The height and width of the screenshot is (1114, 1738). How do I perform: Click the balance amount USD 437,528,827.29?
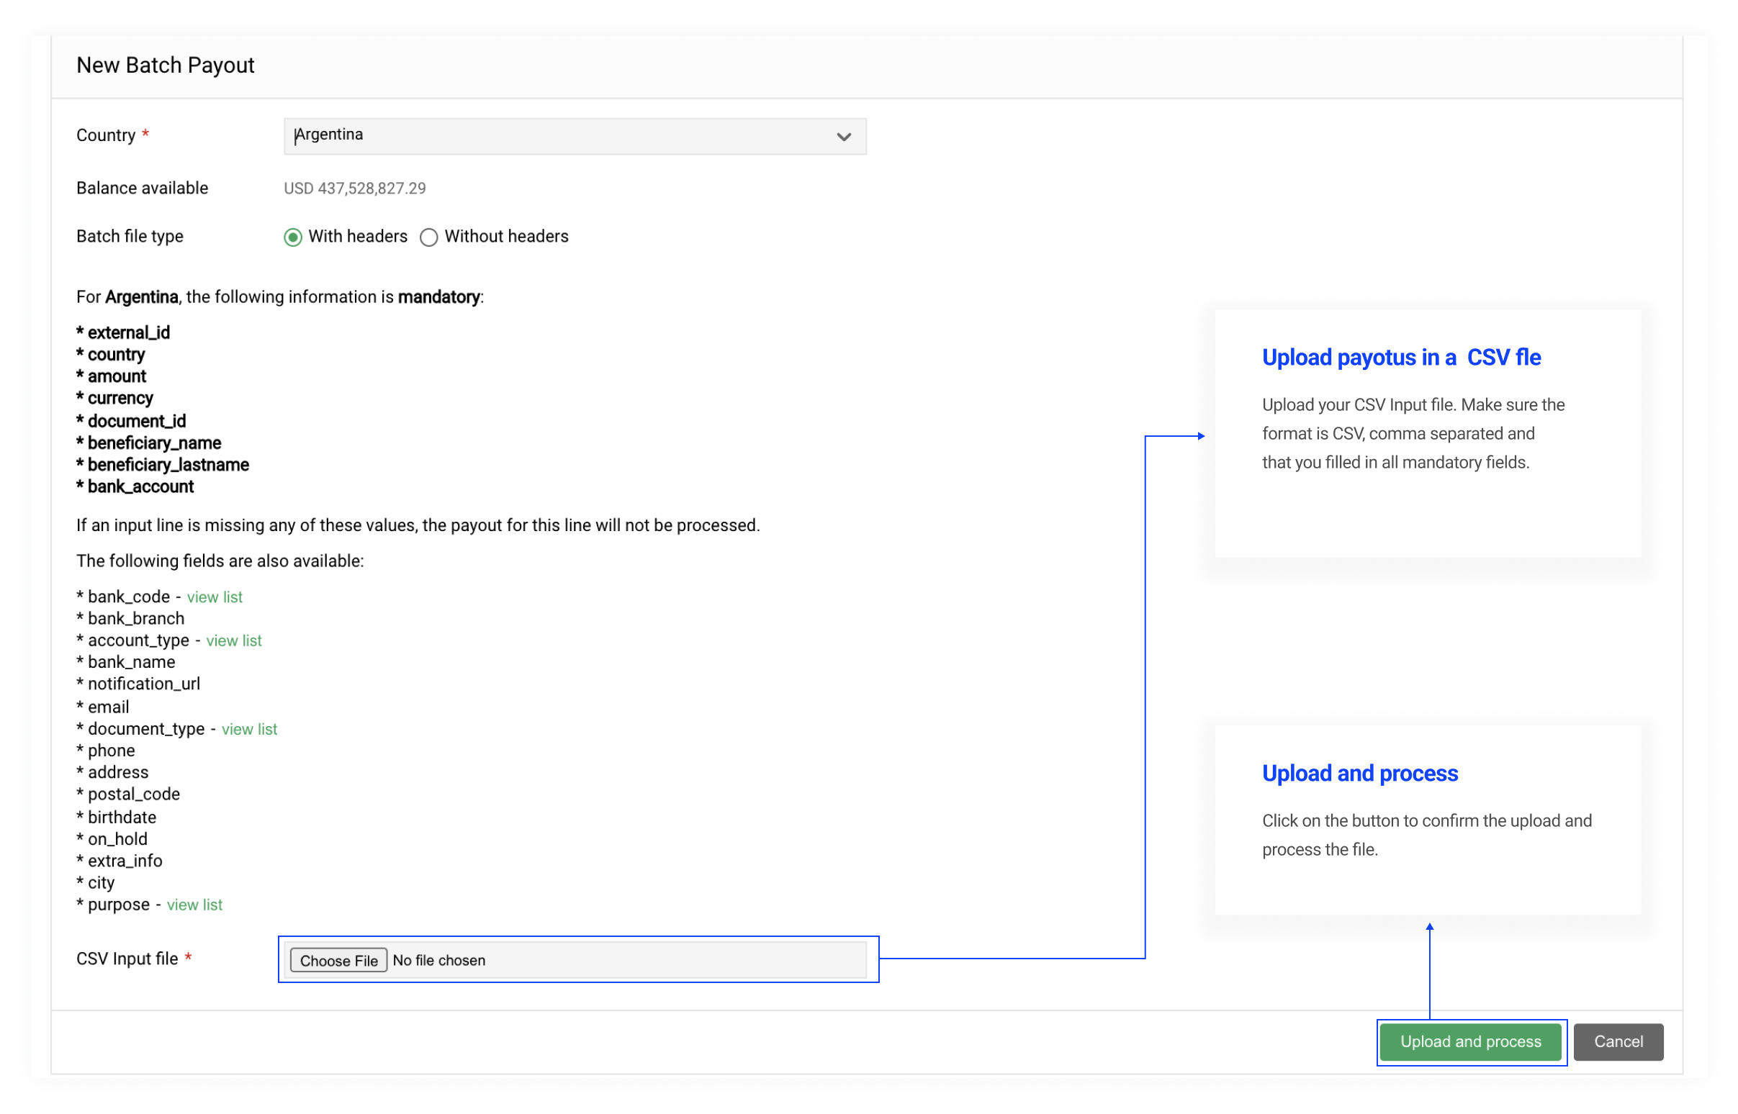click(354, 189)
